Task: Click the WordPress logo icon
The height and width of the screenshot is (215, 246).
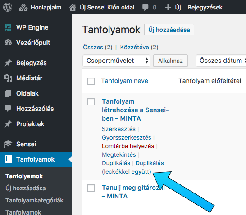Action: (x=8, y=7)
